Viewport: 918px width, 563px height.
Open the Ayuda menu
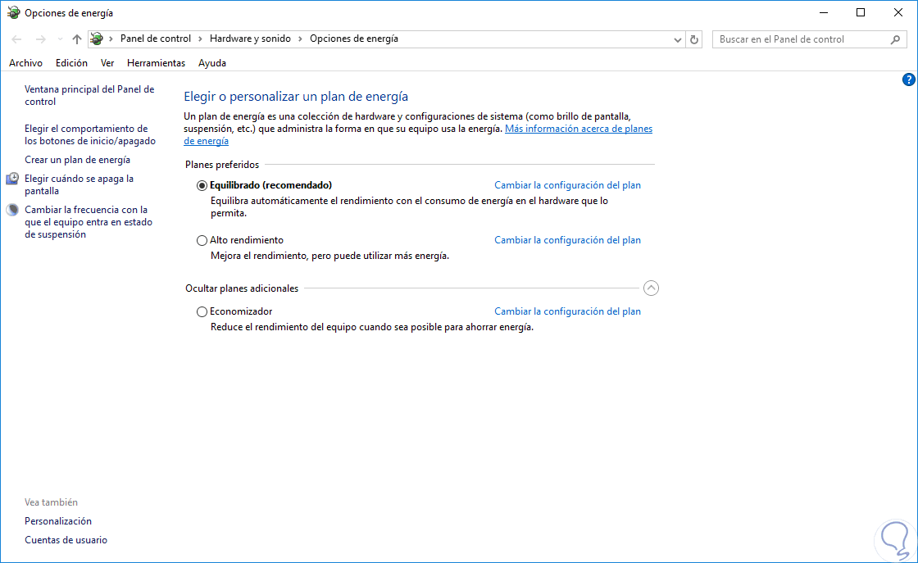coord(212,62)
